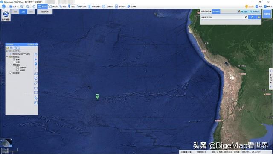Viewport: 273px width, 154px height.
Task: Select the placemark pin tool in layer panel
Action: point(36,64)
